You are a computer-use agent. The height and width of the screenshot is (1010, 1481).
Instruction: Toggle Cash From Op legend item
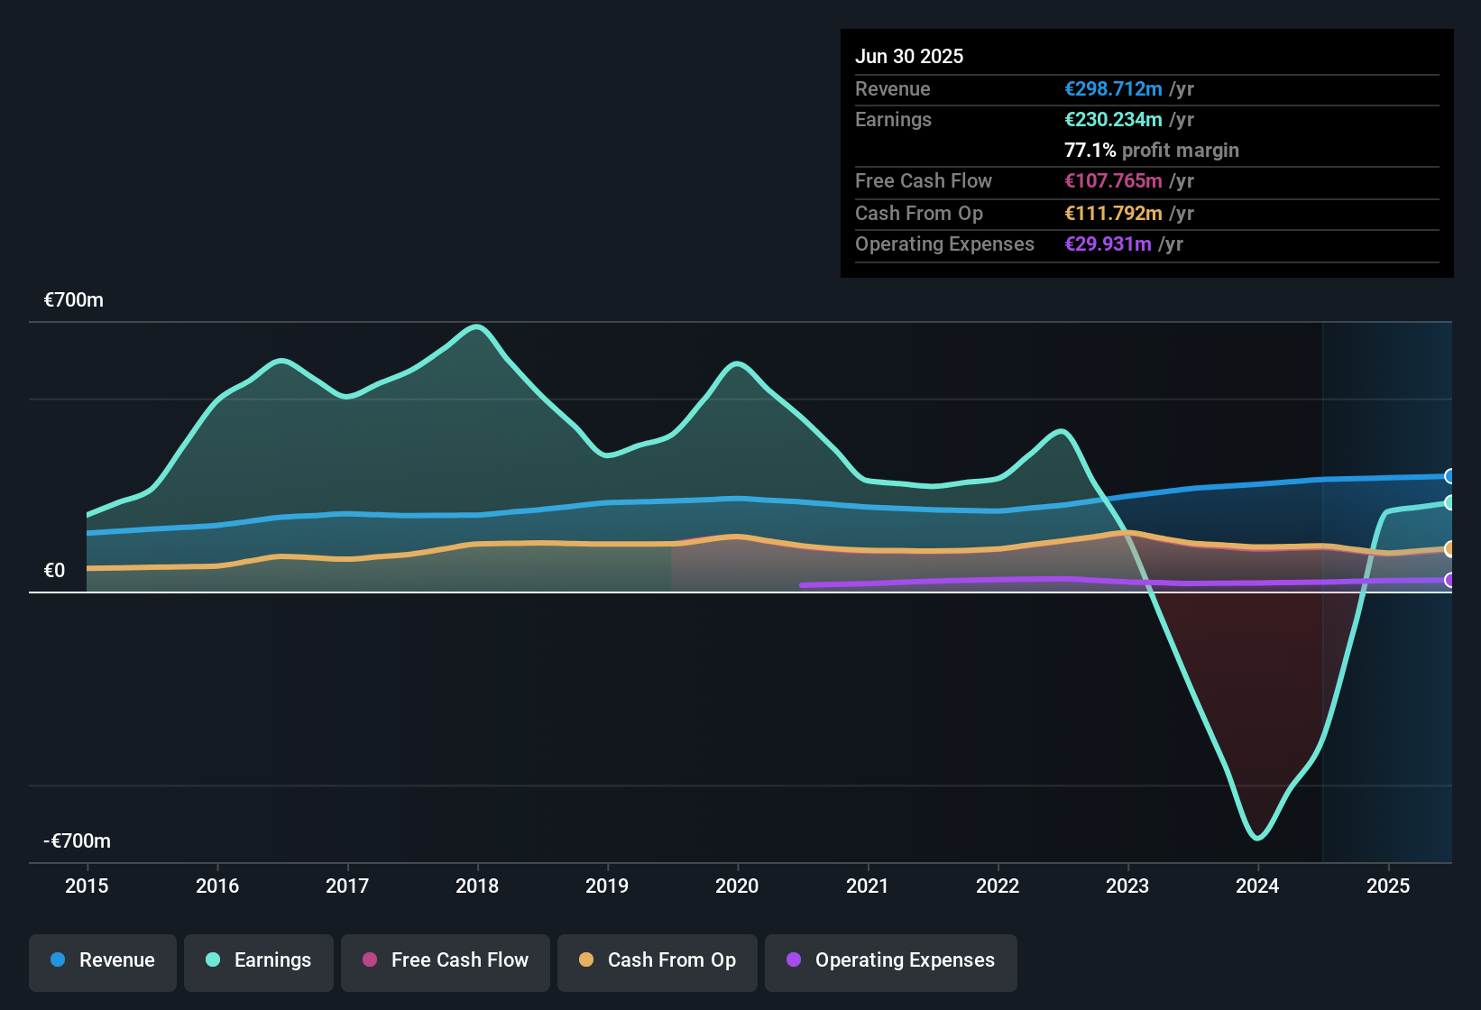click(x=658, y=961)
